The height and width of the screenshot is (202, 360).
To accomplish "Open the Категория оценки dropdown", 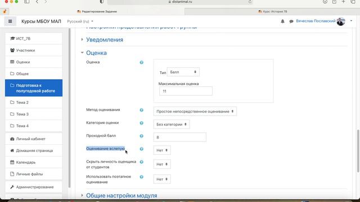I will click(x=172, y=125).
